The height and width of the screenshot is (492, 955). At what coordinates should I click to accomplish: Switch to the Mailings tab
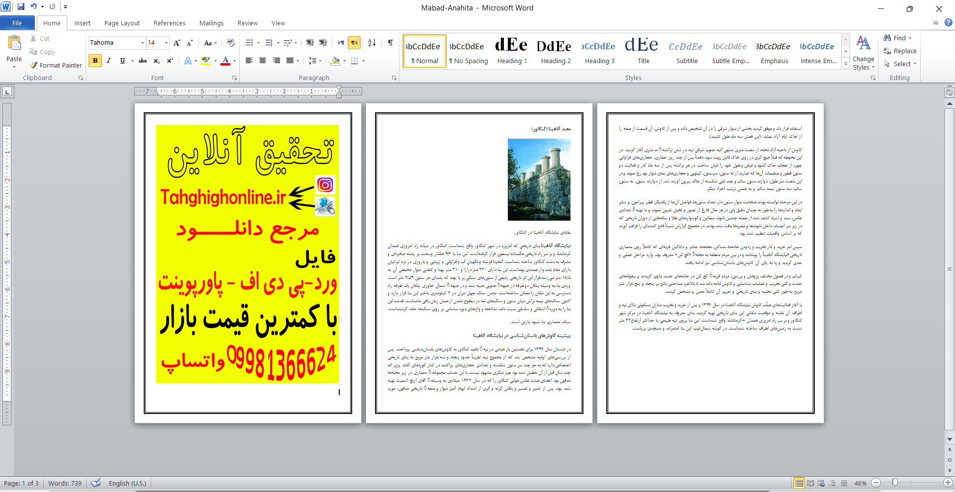(x=211, y=23)
